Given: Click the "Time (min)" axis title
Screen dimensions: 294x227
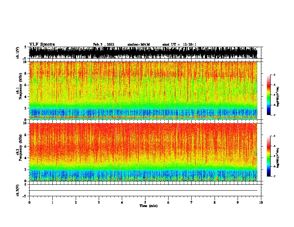Looking at the screenshot, I should [x=148, y=206].
